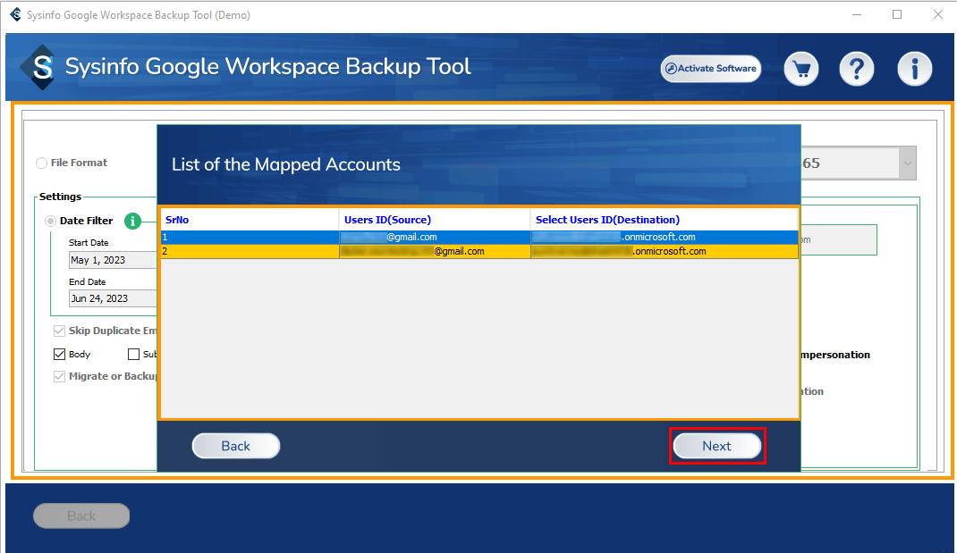Click the greyed Back button at bottom
The width and height of the screenshot is (957, 553).
click(81, 515)
